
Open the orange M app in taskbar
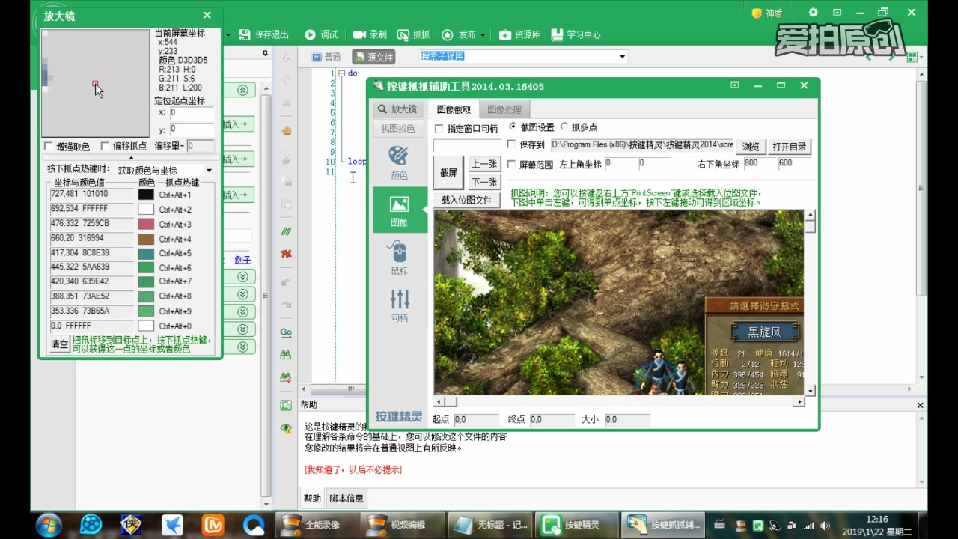214,524
